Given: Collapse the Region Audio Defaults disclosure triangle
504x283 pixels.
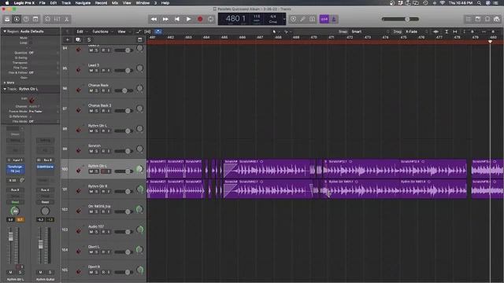Looking at the screenshot, I should (5, 31).
